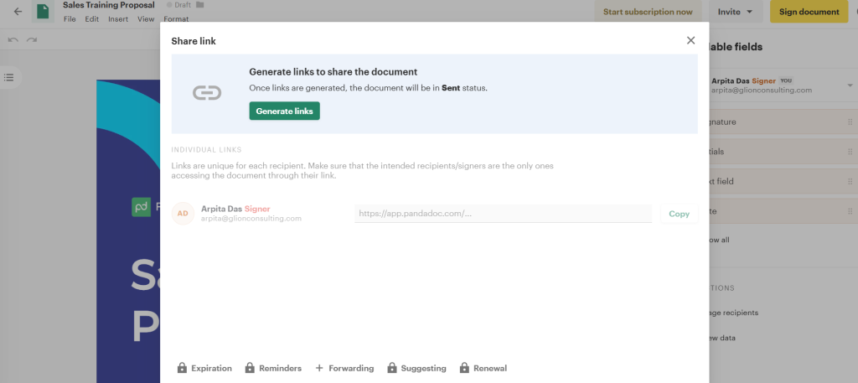Click the Copy link button
The image size is (858, 383).
point(679,214)
